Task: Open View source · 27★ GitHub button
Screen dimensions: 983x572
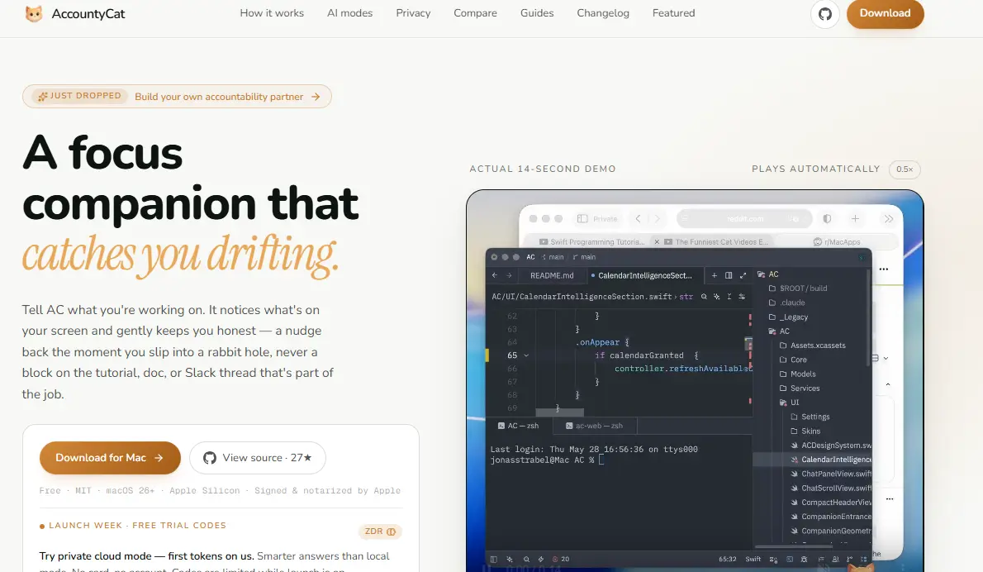Action: coord(257,458)
